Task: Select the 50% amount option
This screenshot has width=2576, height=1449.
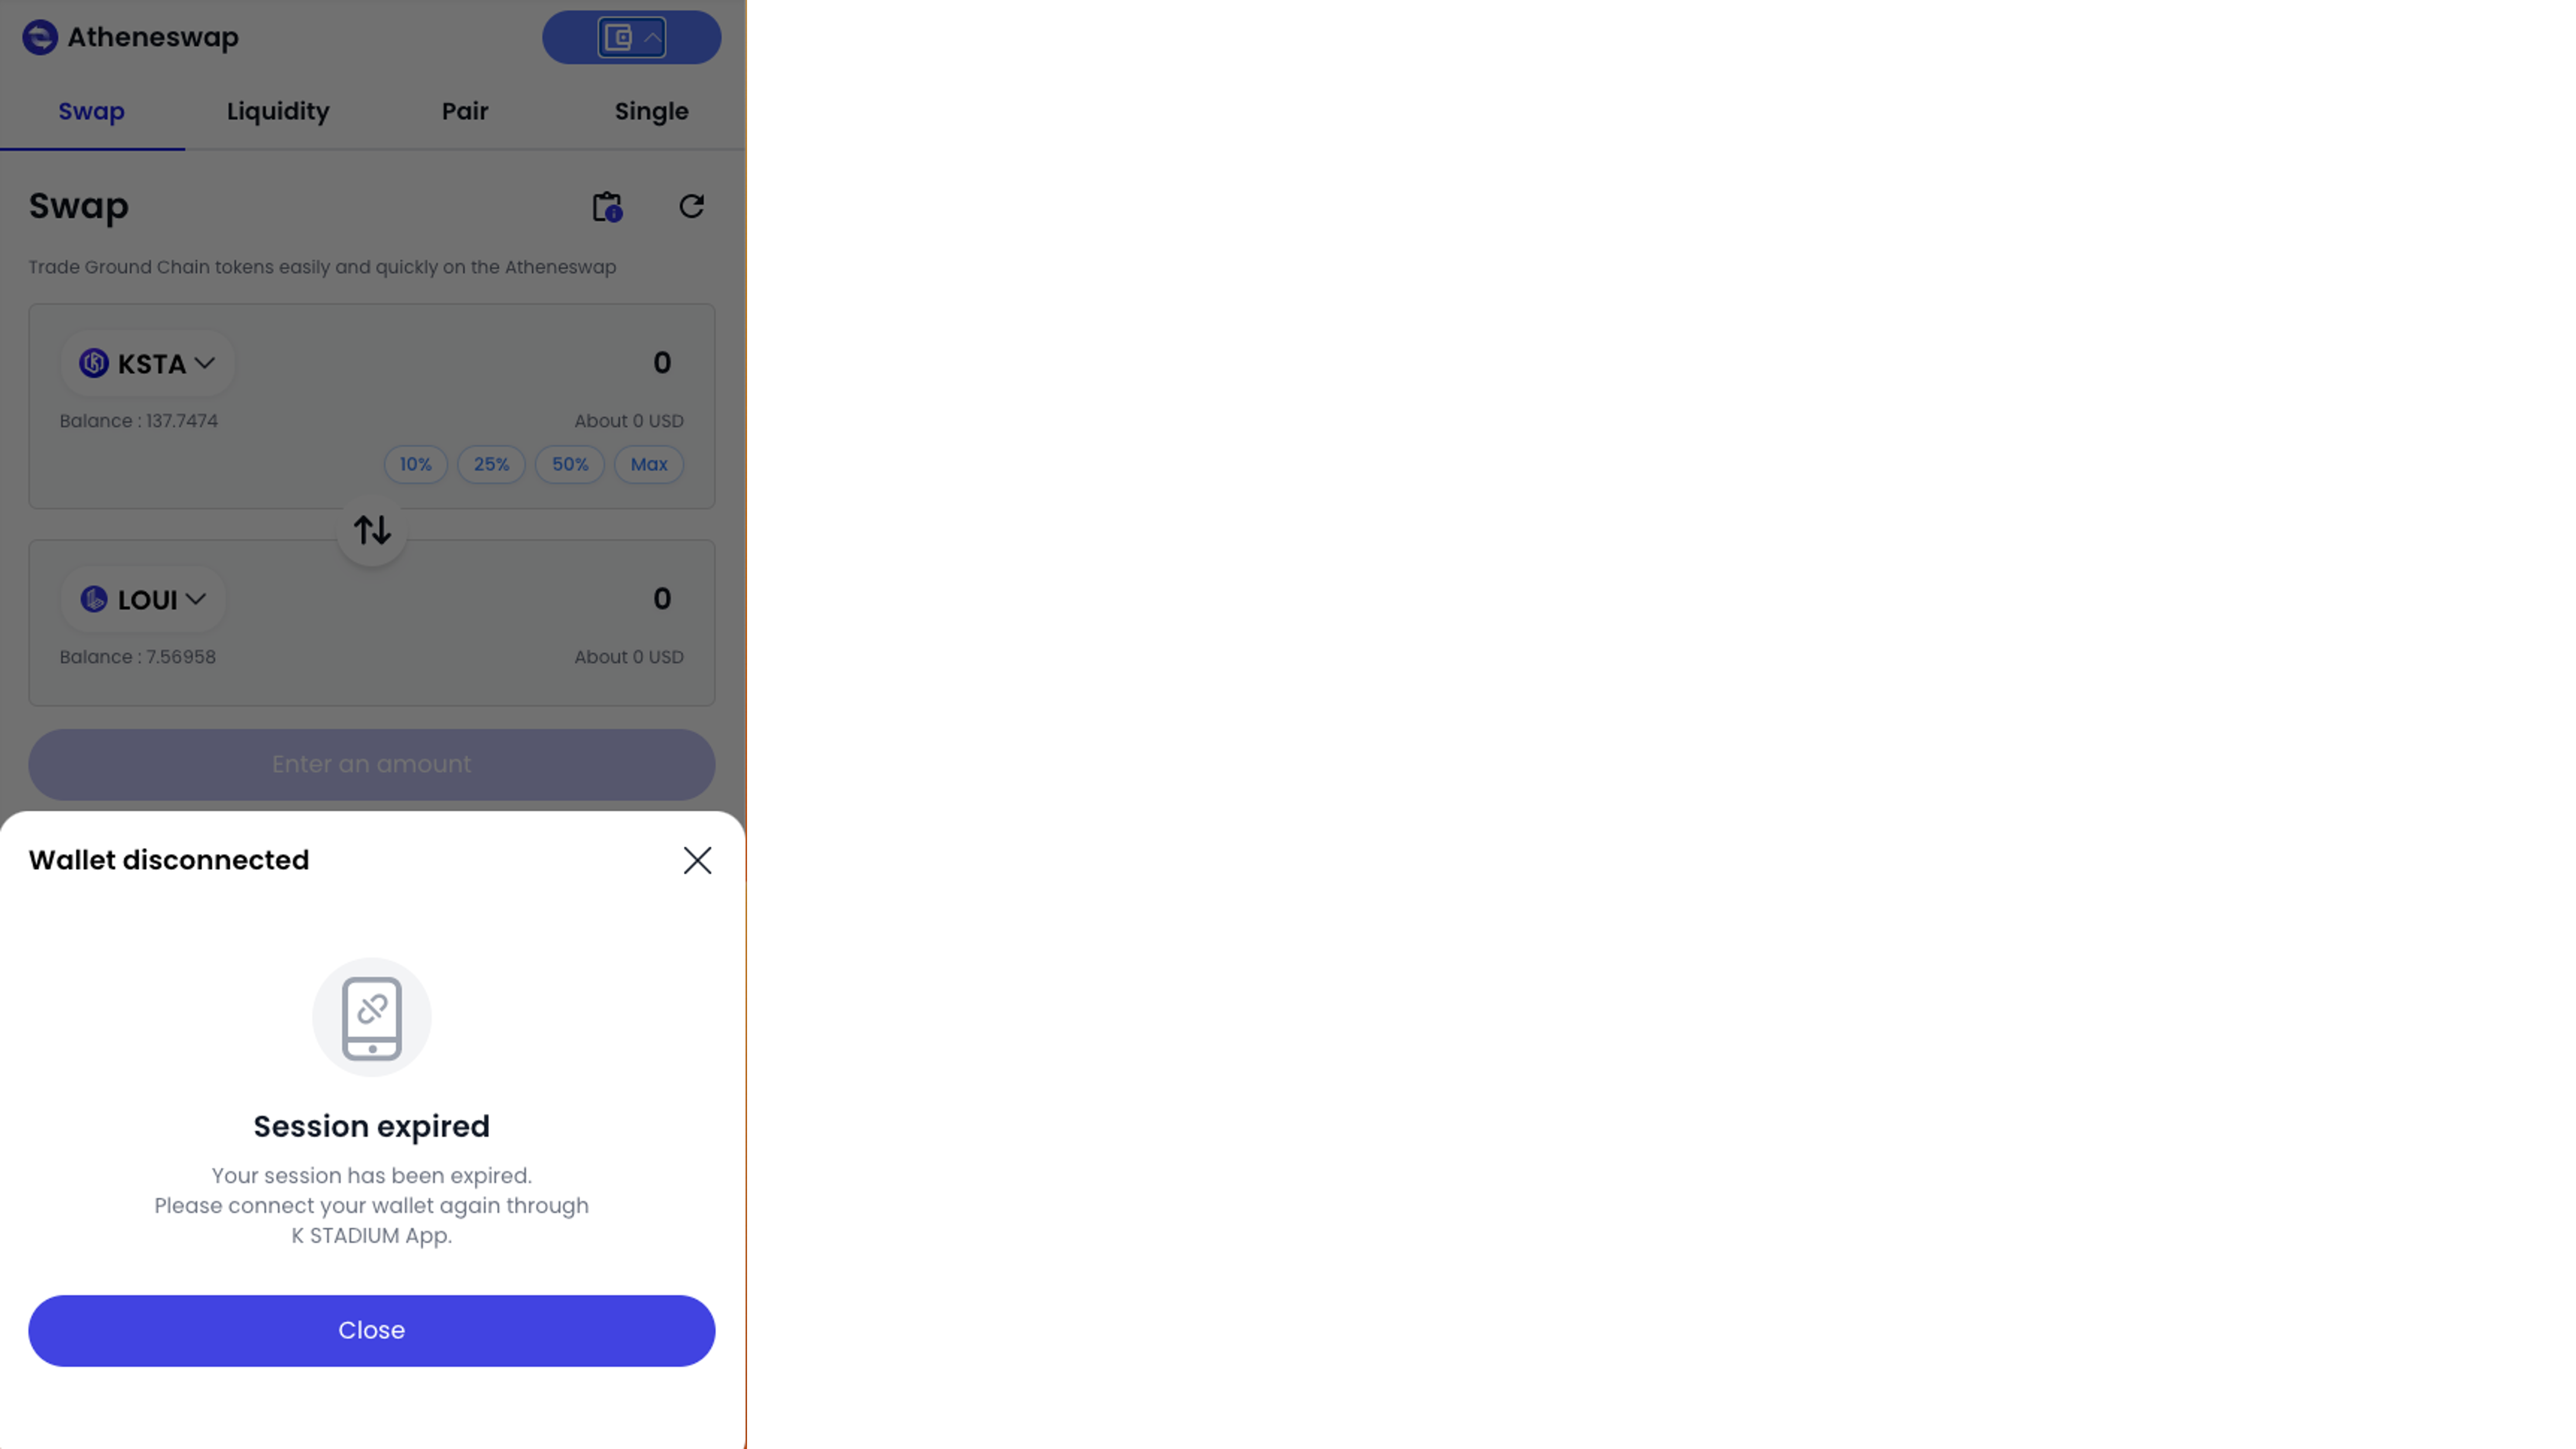Action: coord(570,464)
